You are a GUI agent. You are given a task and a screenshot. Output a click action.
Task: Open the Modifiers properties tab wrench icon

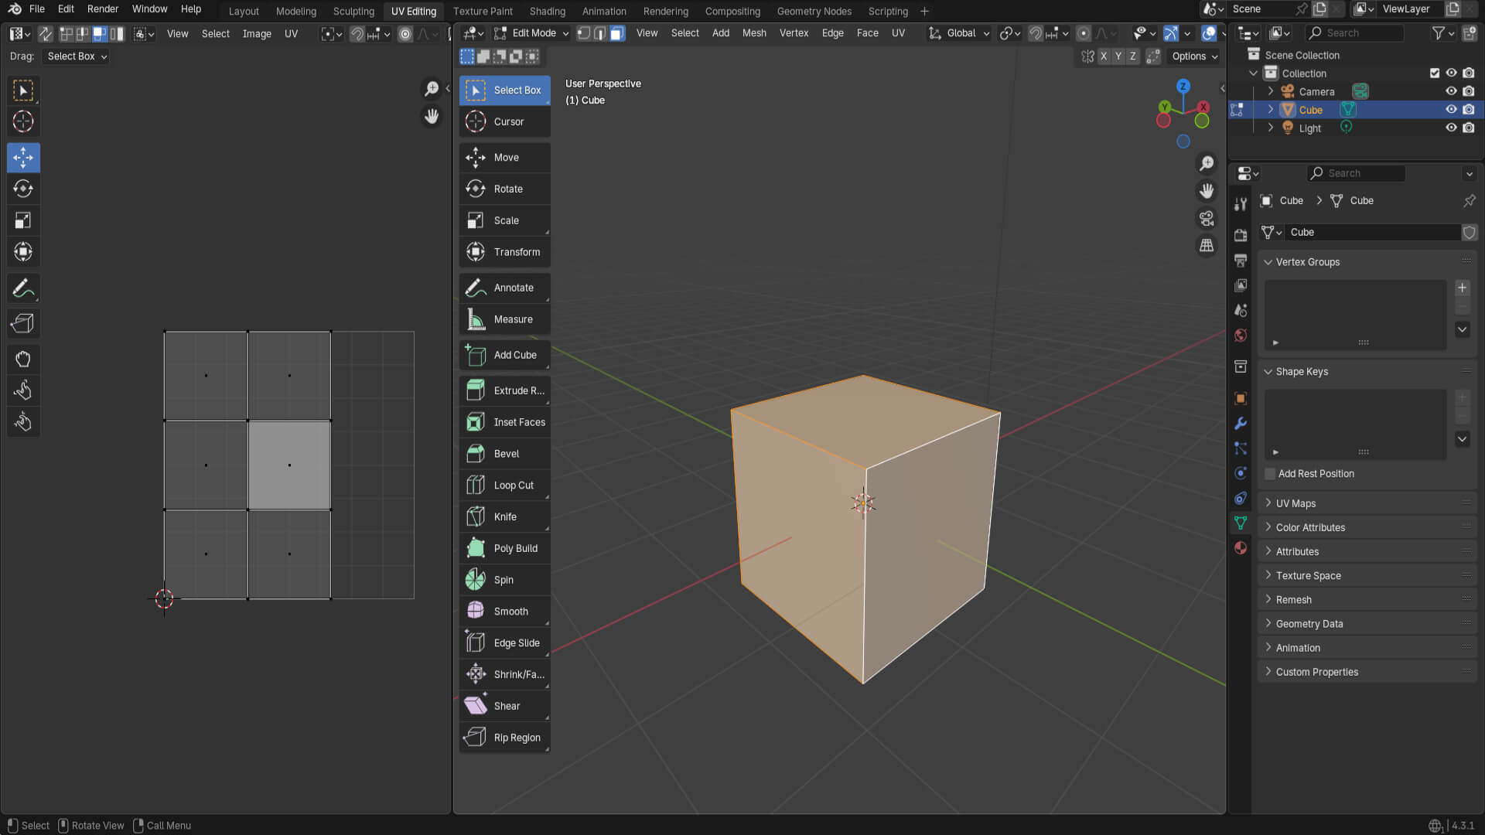coord(1241,424)
